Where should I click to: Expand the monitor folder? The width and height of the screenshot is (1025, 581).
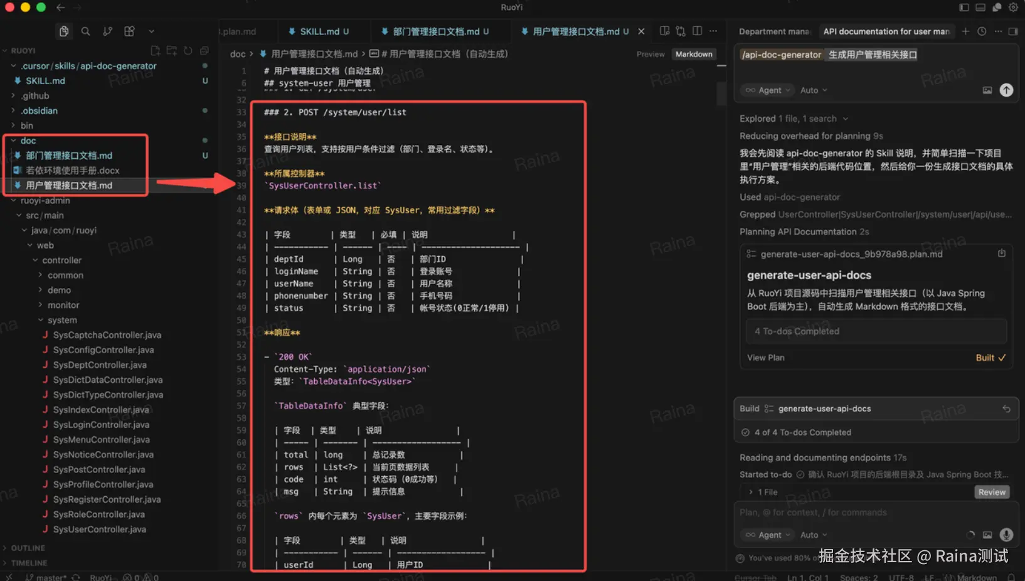point(63,305)
